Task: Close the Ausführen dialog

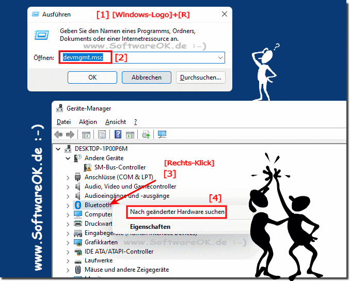Action: (225, 14)
